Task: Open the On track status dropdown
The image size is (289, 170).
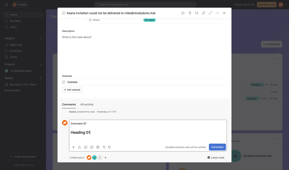Action: click(149, 20)
